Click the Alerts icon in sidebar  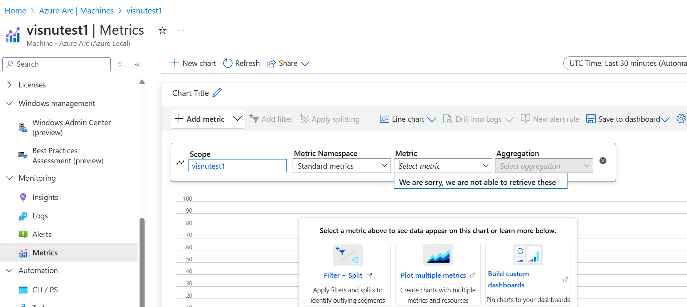(23, 234)
